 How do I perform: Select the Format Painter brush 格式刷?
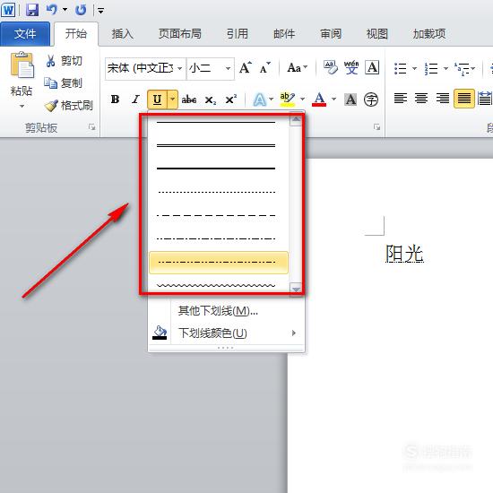click(x=51, y=106)
